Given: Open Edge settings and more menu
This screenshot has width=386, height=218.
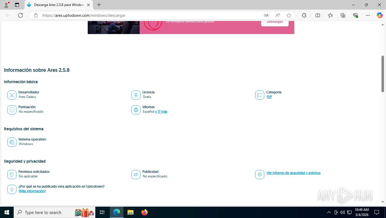Looking at the screenshot, I should (368, 15).
